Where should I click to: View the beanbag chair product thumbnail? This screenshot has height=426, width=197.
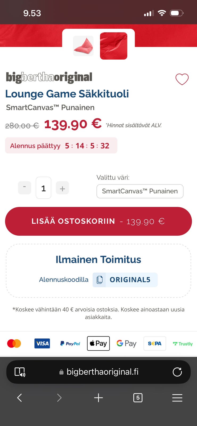[x=83, y=46]
